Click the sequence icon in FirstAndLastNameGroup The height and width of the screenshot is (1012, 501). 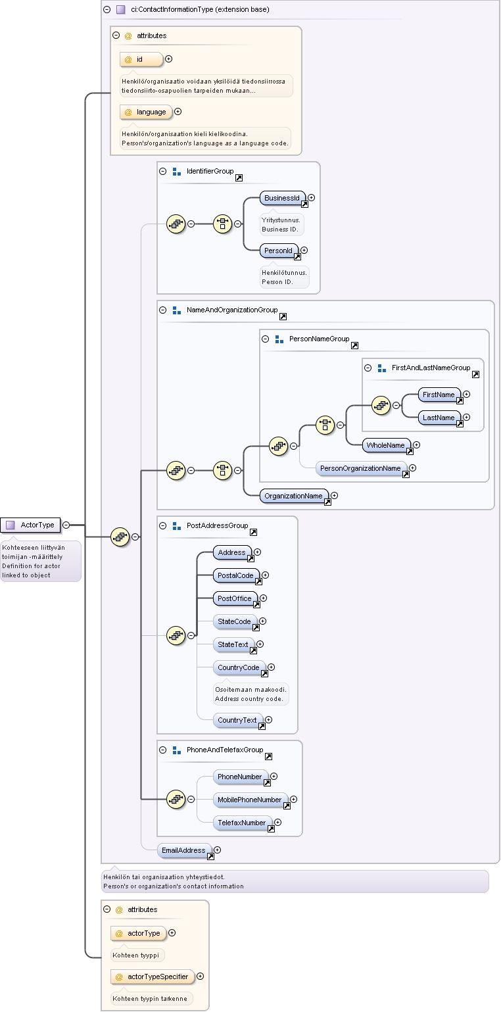tap(381, 405)
